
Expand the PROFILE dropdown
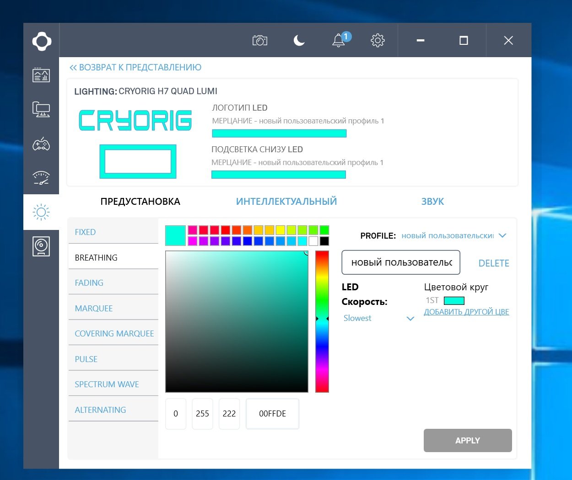454,235
